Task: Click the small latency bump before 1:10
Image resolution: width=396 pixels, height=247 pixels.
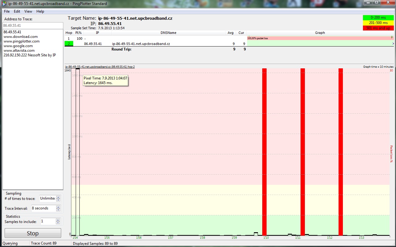Action: tap(256, 234)
